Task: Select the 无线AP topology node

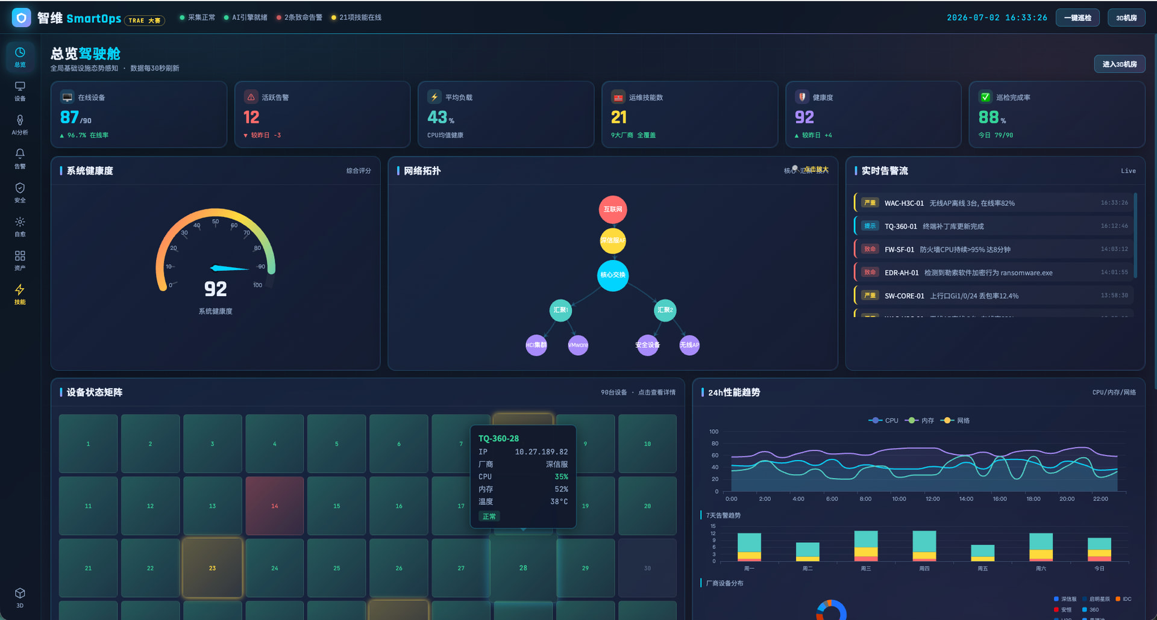Action: pos(689,345)
